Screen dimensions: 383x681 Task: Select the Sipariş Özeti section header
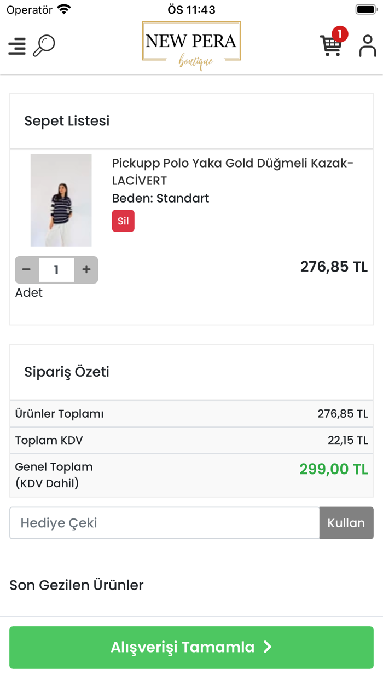click(x=67, y=372)
